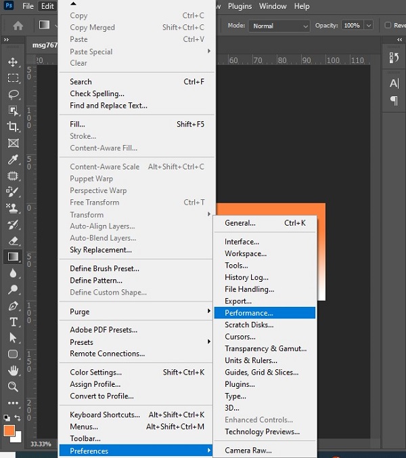Click the Opacity 100% input field

353,26
